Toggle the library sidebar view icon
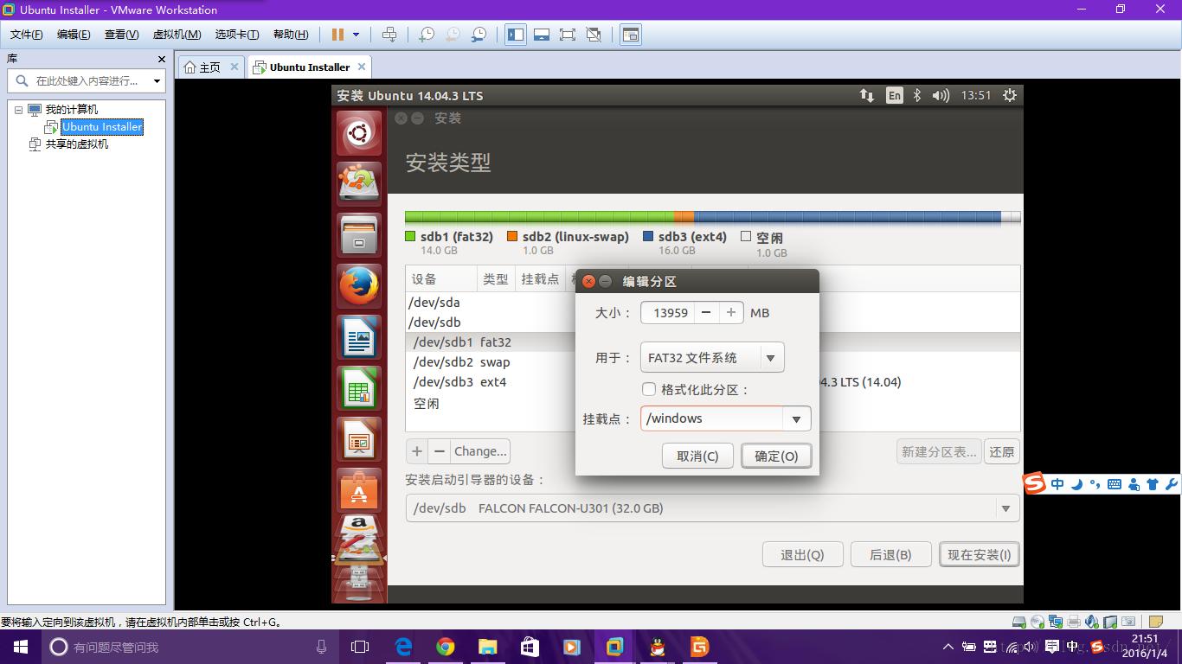The width and height of the screenshot is (1182, 664). pyautogui.click(x=516, y=35)
